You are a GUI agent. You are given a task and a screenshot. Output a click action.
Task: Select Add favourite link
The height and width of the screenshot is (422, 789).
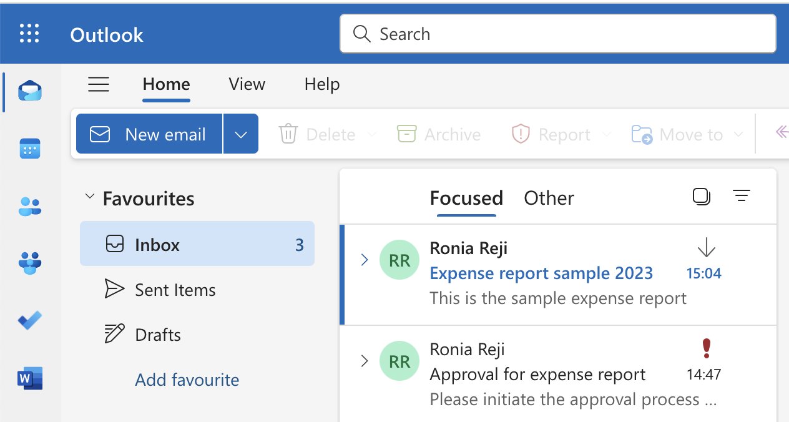pyautogui.click(x=187, y=380)
